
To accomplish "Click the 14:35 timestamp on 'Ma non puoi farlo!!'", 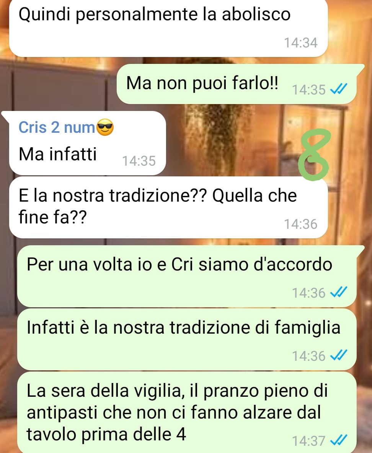I will 309,90.
